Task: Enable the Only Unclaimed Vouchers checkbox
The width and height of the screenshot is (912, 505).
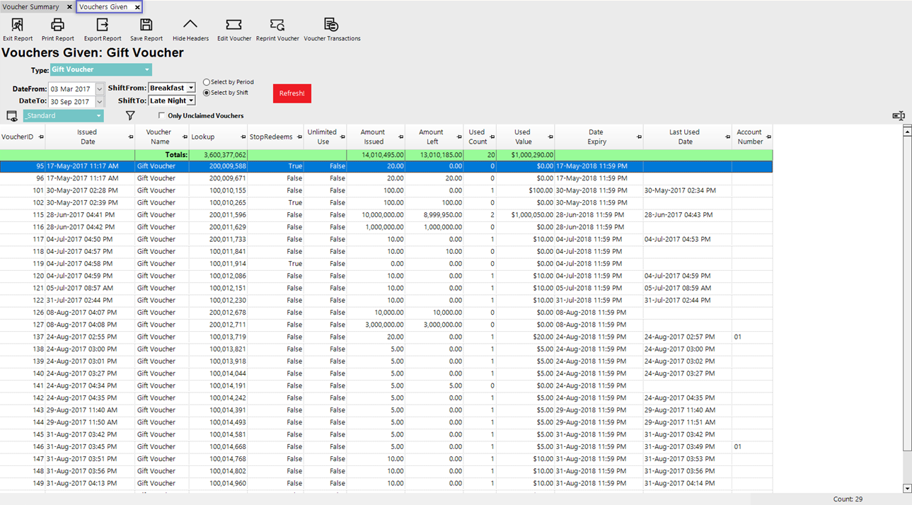Action: pos(162,115)
